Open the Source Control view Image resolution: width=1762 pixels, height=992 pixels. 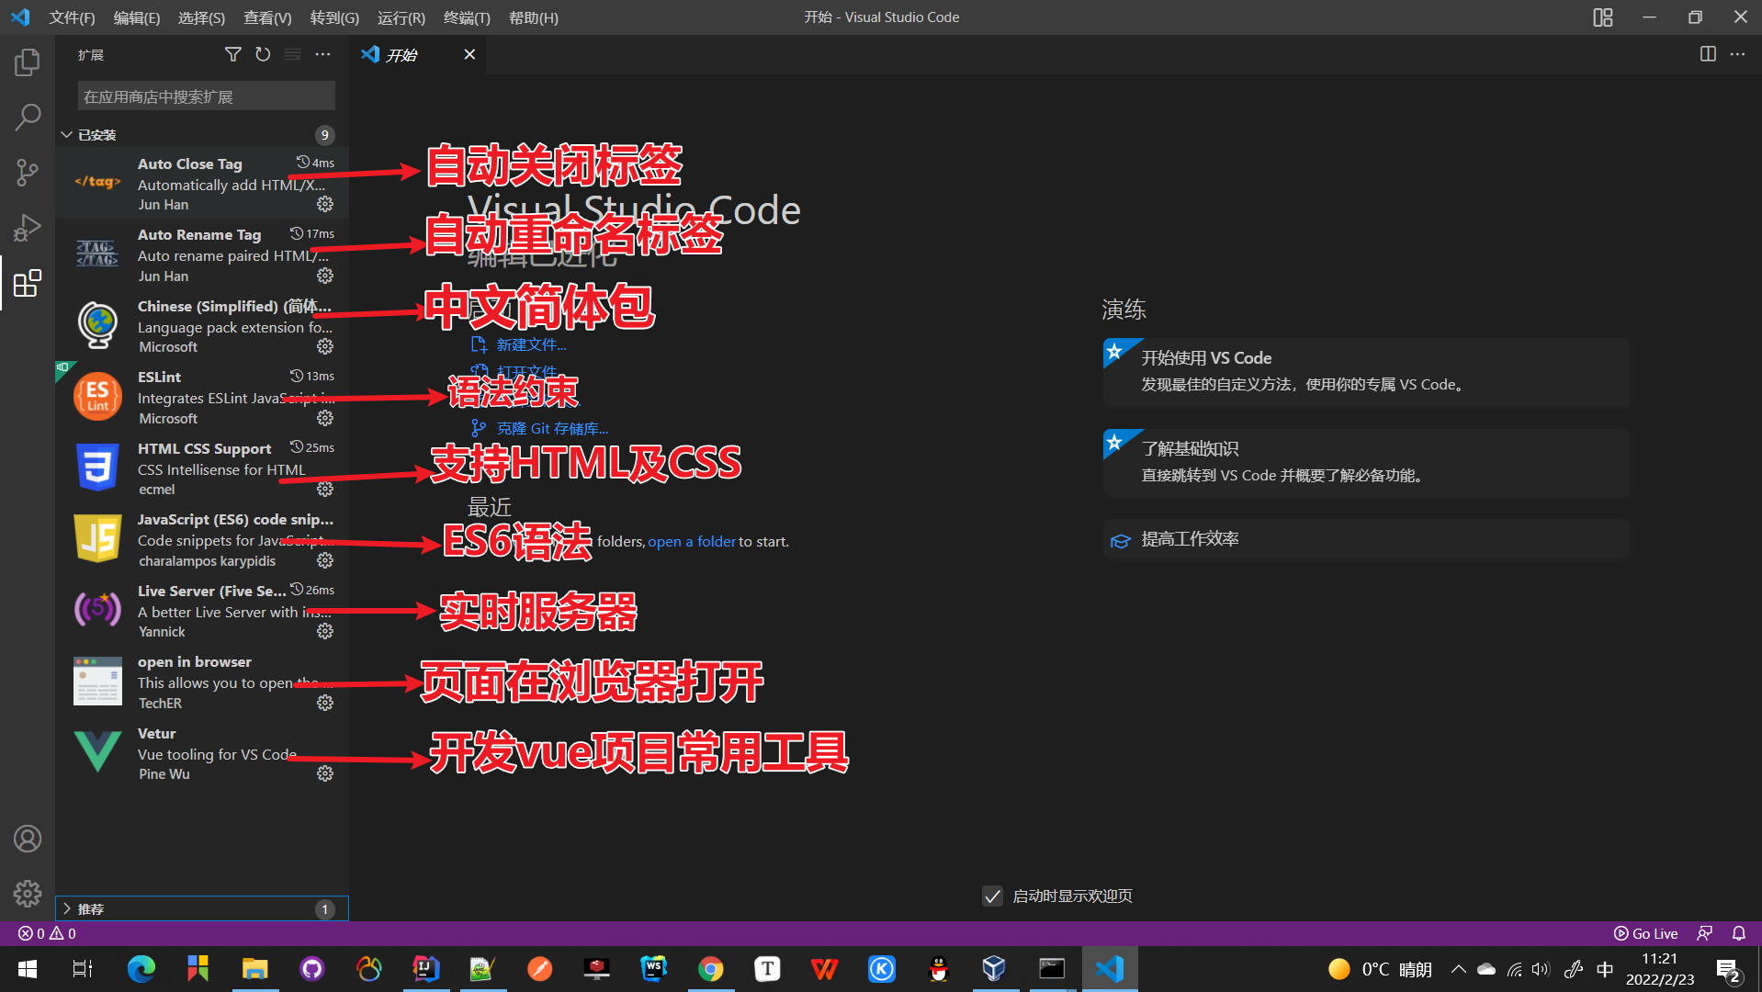pyautogui.click(x=27, y=172)
